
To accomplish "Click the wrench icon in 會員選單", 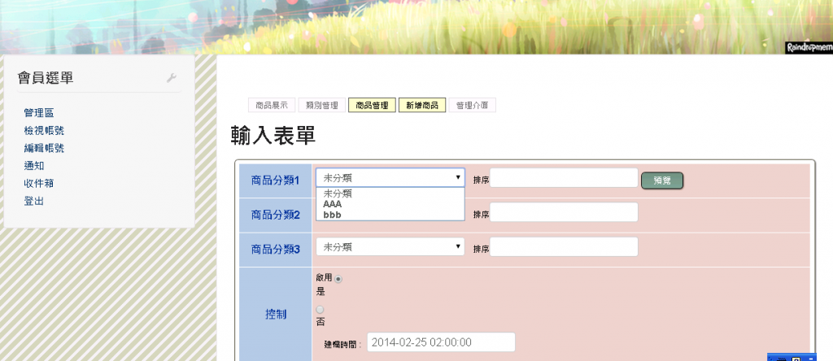I will (x=171, y=78).
